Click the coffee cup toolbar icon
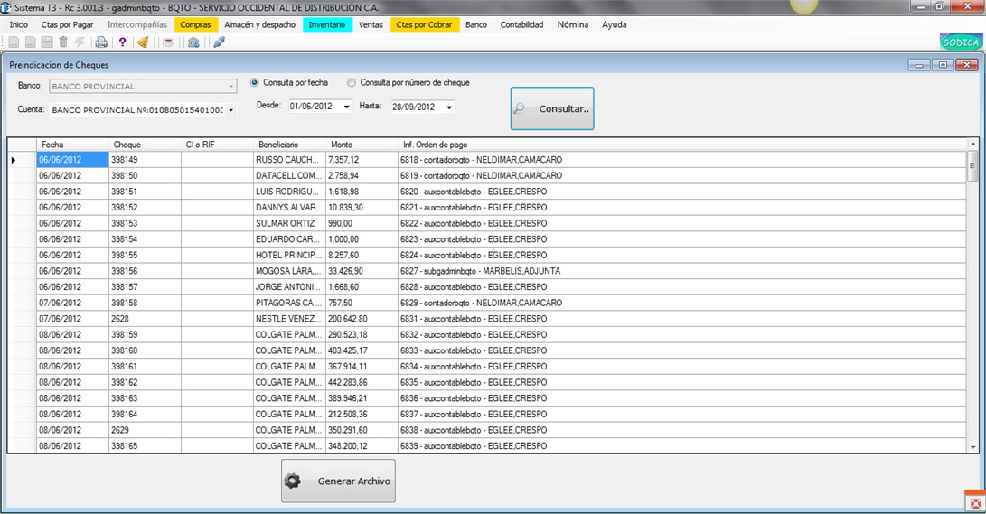The width and height of the screenshot is (986, 514). pos(168,42)
